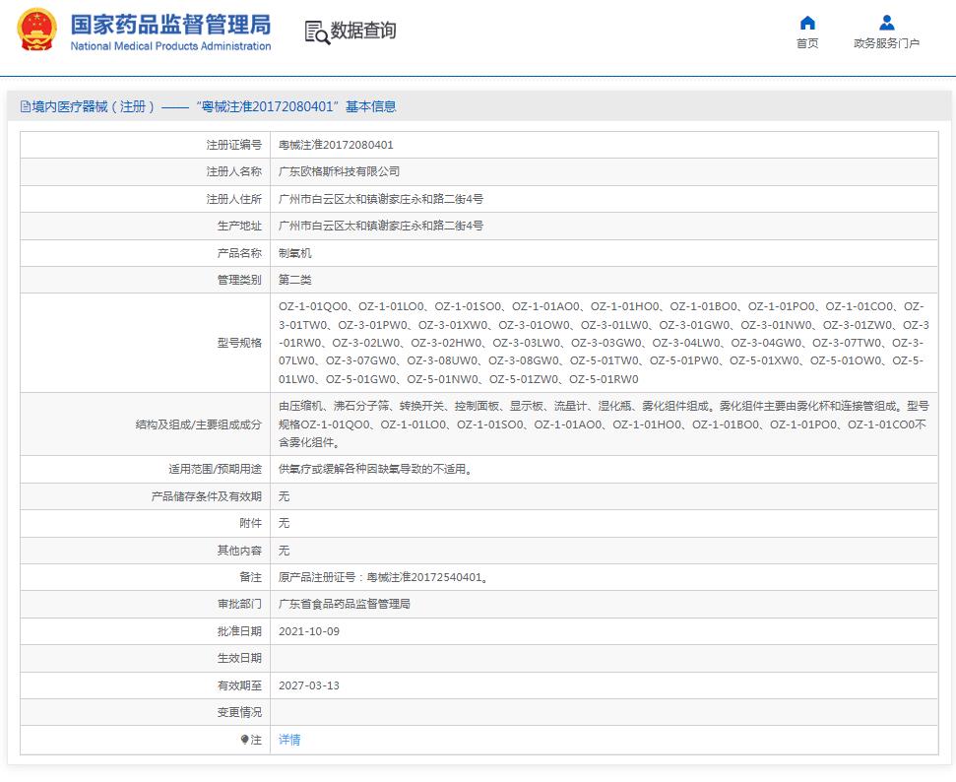This screenshot has height=782, width=956.
Task: Click the bulb icon beside 注
Action: point(244,740)
